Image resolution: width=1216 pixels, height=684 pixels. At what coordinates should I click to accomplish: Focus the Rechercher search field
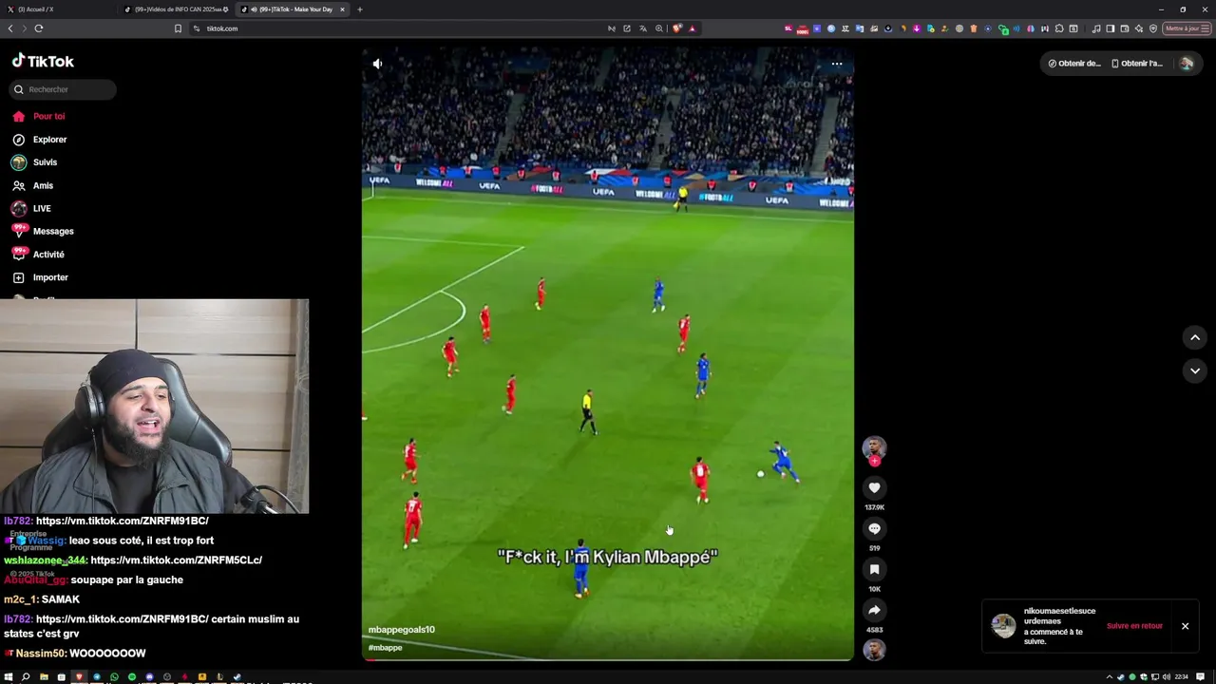pos(63,89)
